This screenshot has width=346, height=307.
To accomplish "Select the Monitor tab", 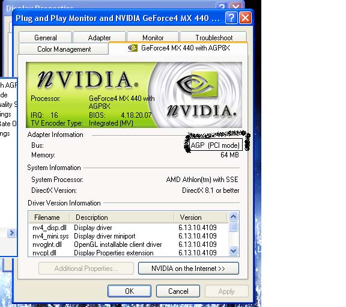I will point(153,37).
